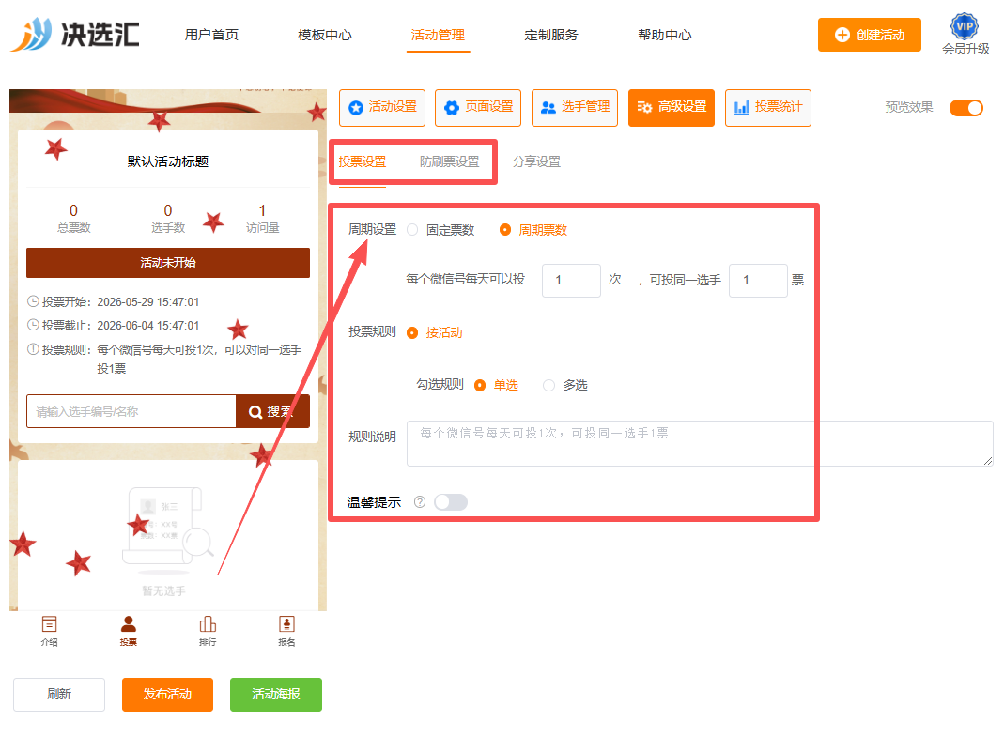Select the 投票 person icon in preview footer
The height and width of the screenshot is (736, 1004).
coord(128,631)
